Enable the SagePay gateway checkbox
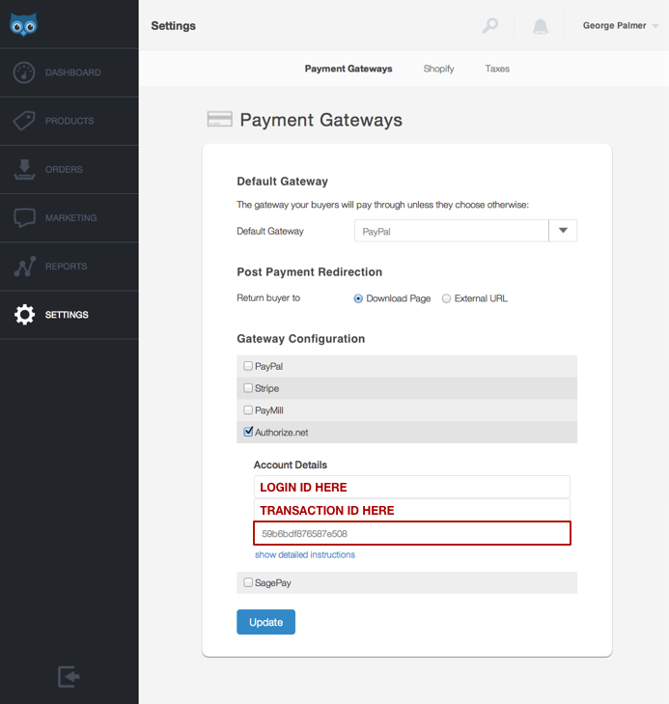Viewport: 669px width, 704px height. coord(248,582)
